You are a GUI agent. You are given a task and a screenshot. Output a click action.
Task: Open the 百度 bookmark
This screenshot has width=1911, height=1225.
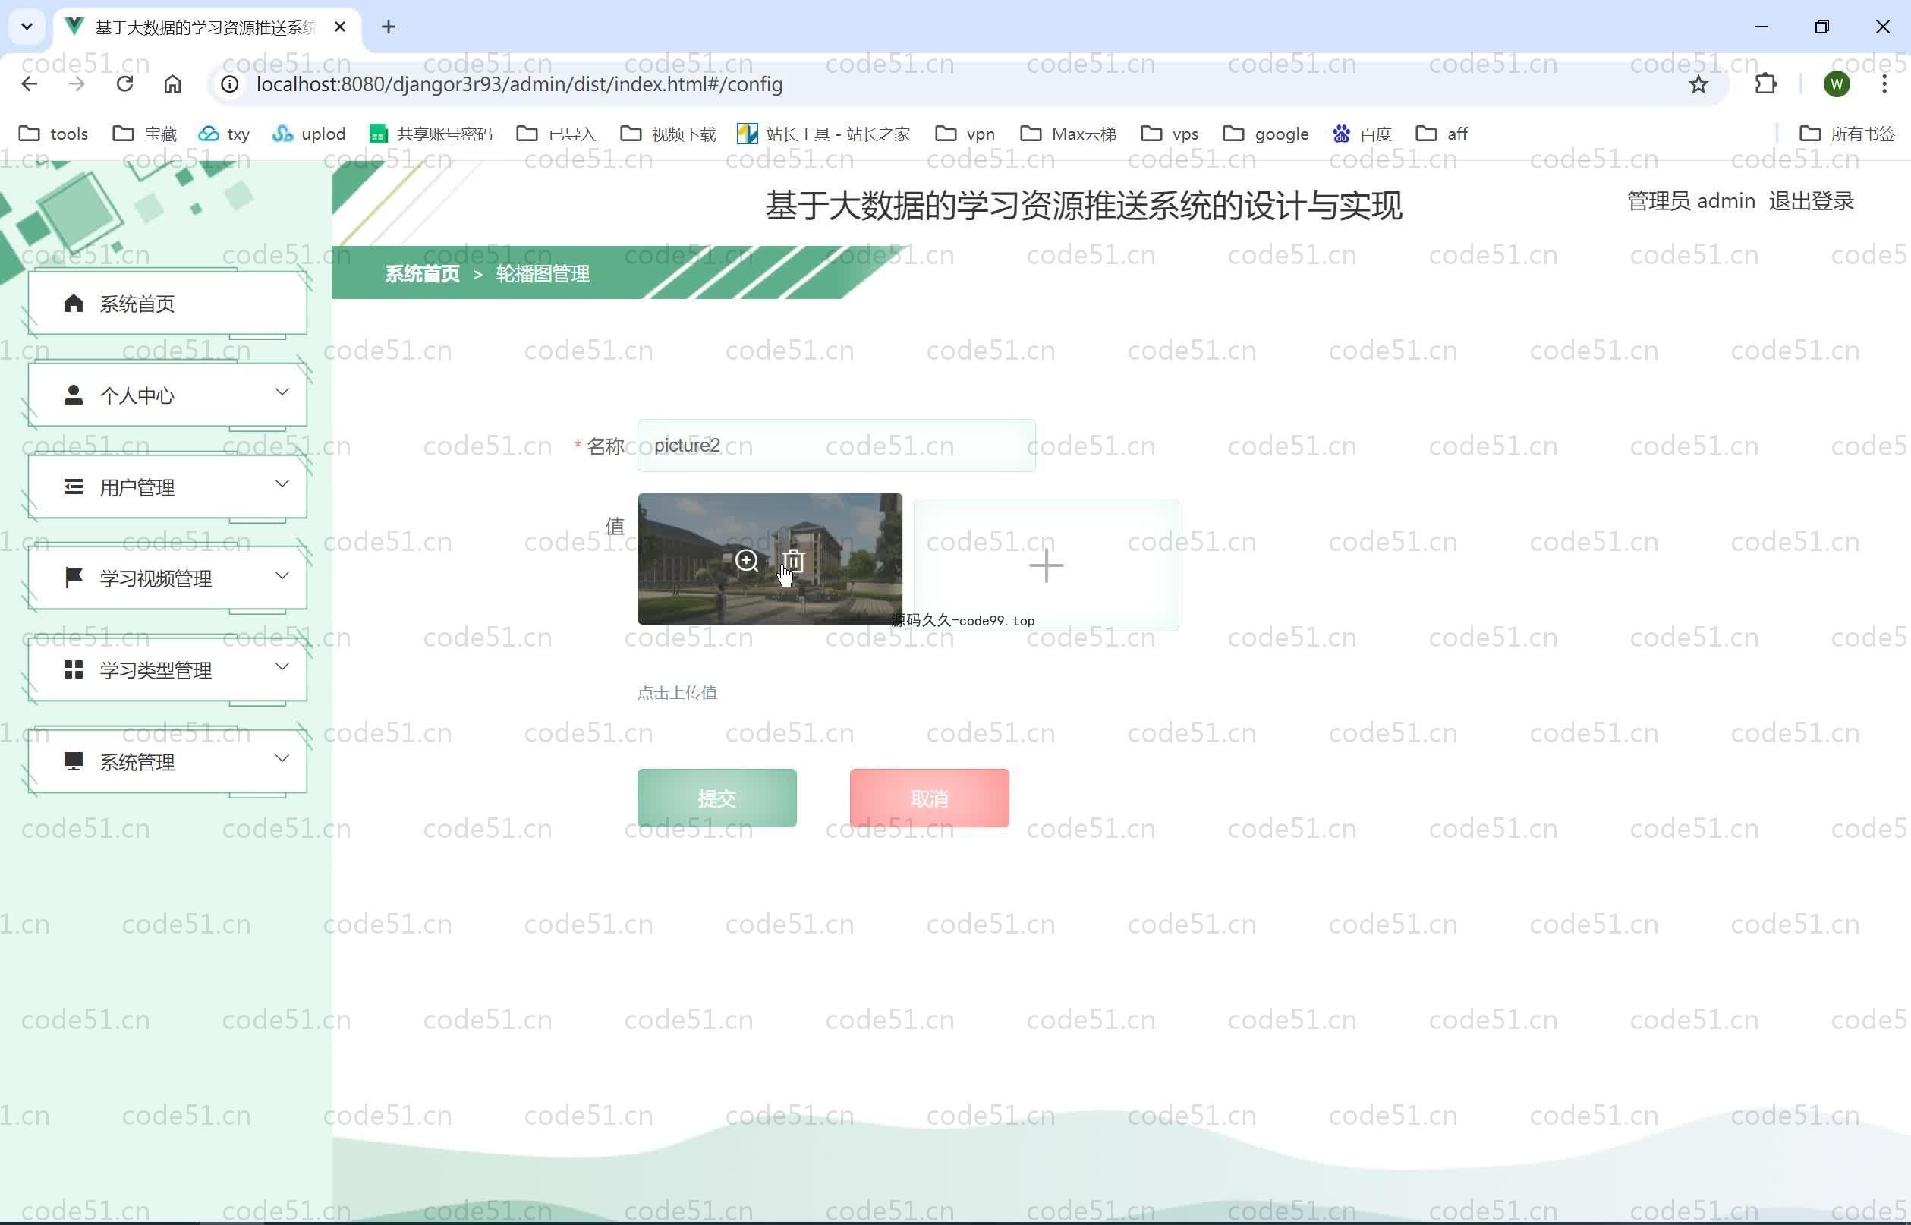click(1362, 134)
